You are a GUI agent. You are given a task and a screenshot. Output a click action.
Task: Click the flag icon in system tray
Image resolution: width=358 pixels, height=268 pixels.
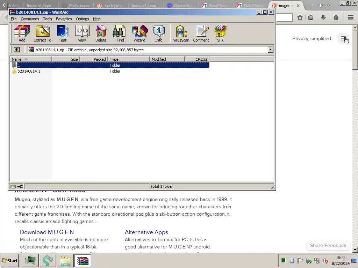coord(300,260)
